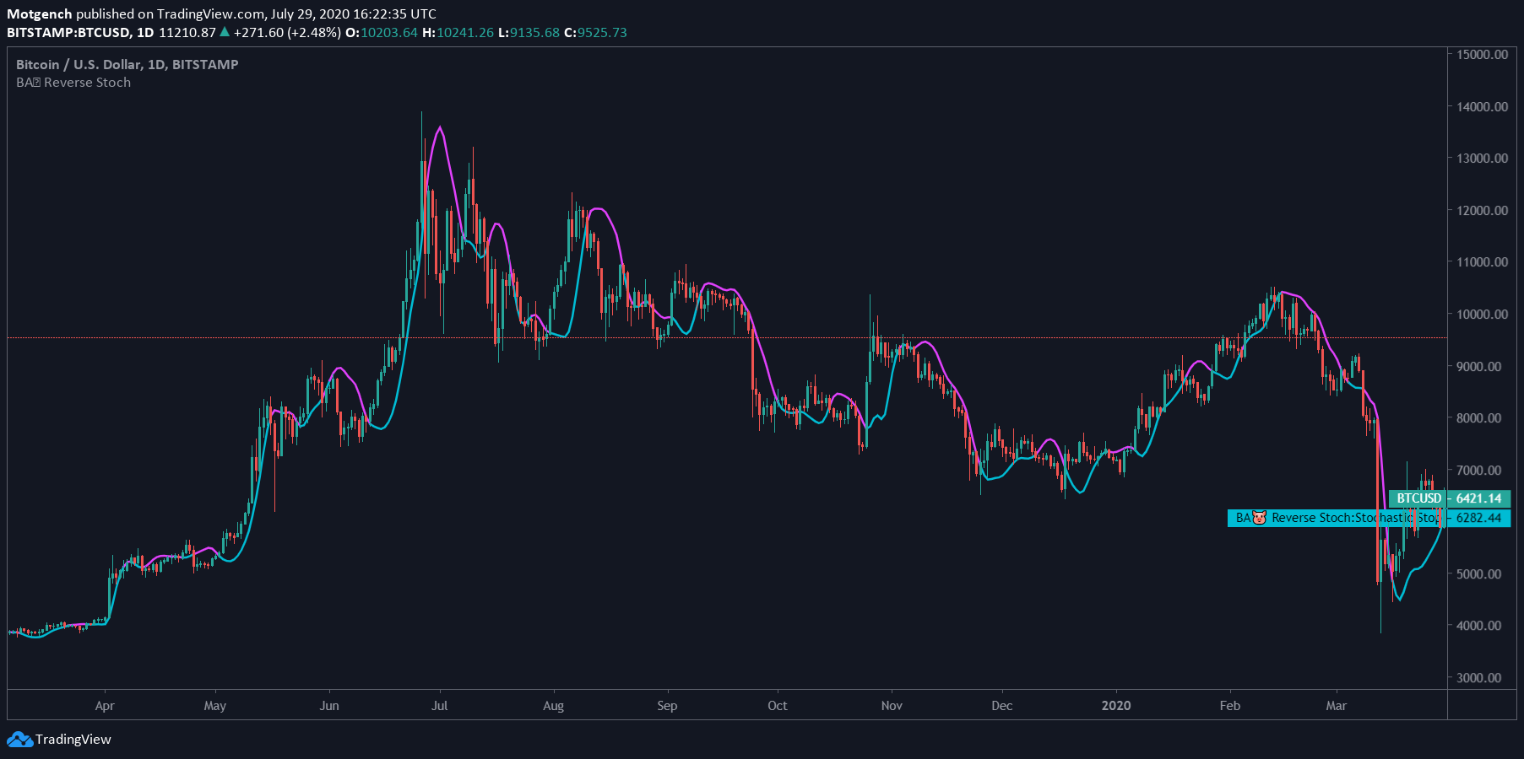
Task: Click the open value 10203.64
Action: (389, 33)
